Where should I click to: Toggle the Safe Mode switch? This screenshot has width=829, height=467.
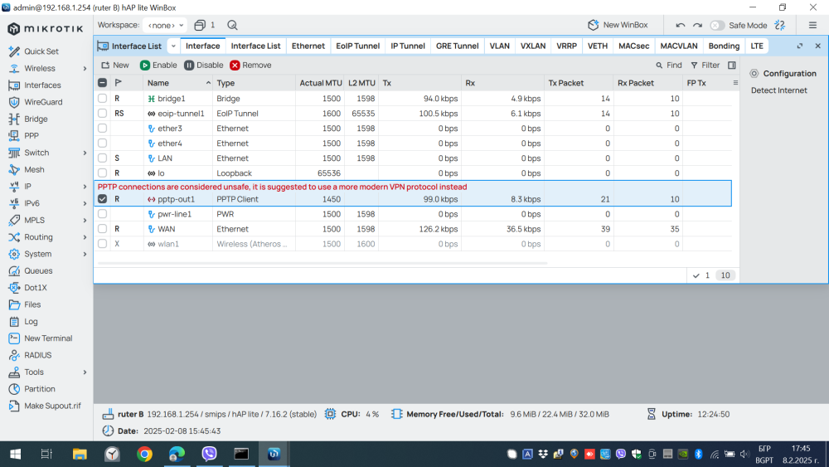pos(717,26)
